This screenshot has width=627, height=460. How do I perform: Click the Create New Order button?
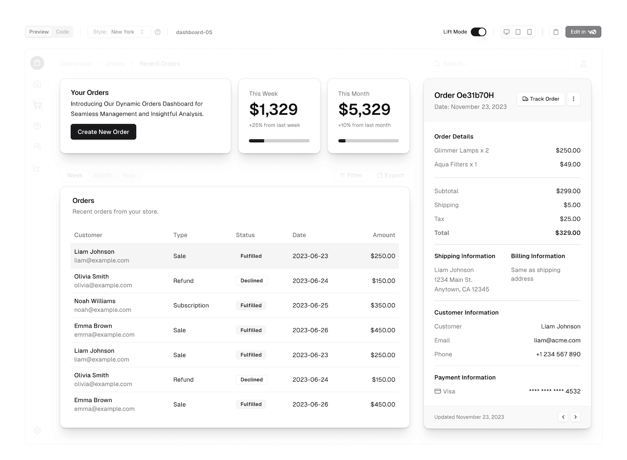point(103,131)
